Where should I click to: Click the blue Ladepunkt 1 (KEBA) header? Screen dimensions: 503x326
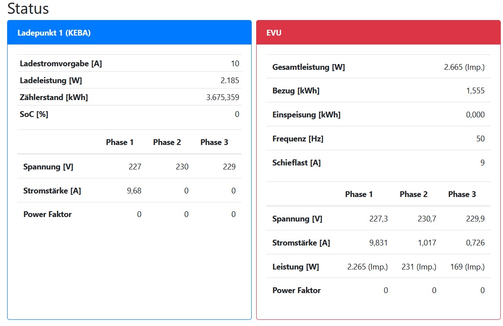54,33
